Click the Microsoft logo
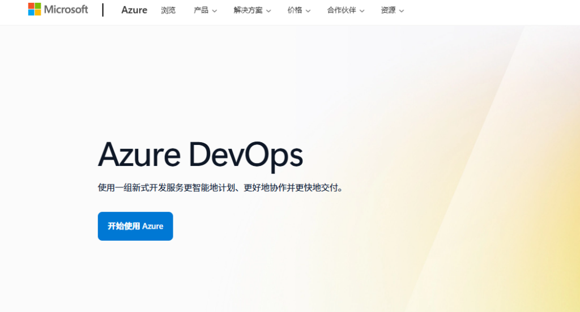 [58, 9]
